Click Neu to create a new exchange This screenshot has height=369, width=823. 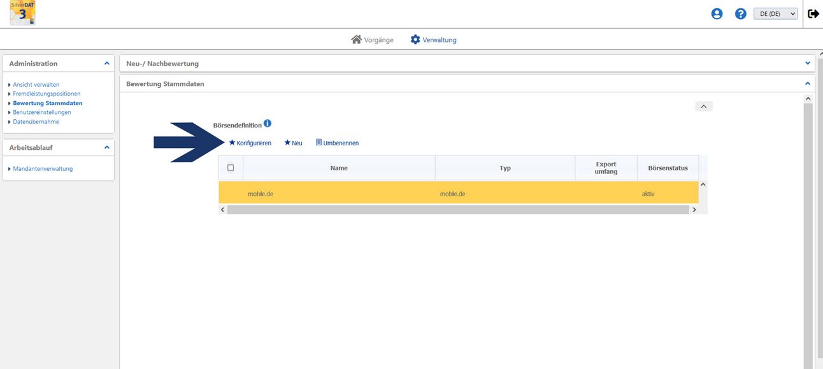293,143
